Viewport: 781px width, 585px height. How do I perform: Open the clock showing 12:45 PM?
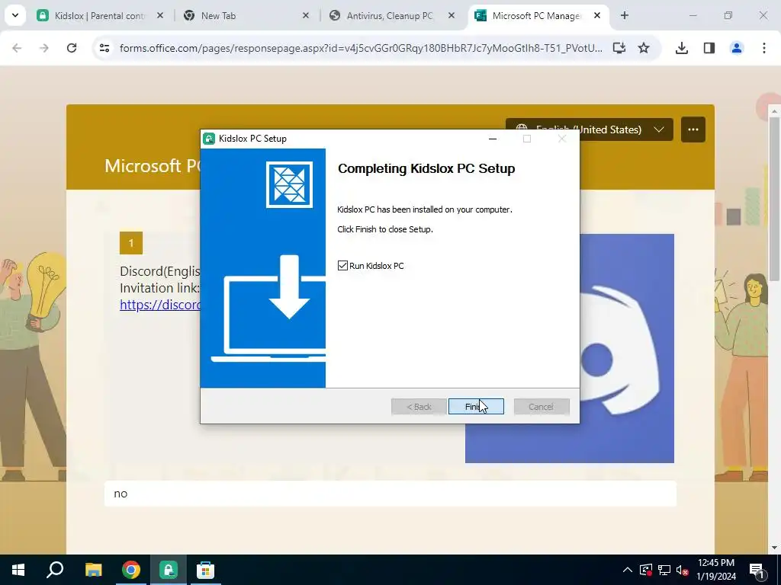[716, 570]
